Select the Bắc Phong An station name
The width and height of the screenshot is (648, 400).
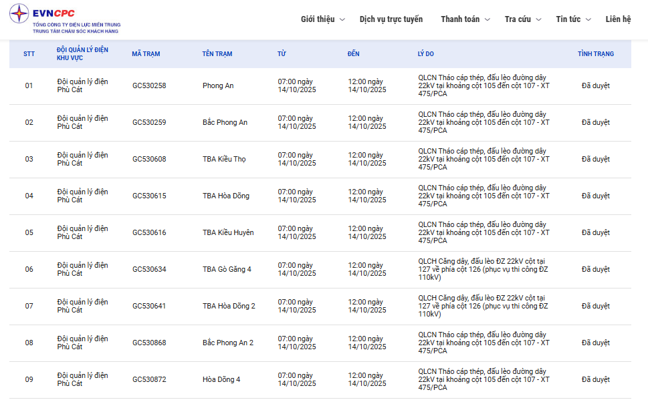[x=225, y=122]
